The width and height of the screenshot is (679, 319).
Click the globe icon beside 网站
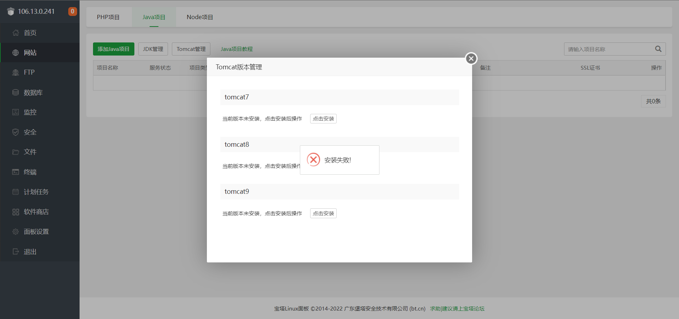click(16, 53)
